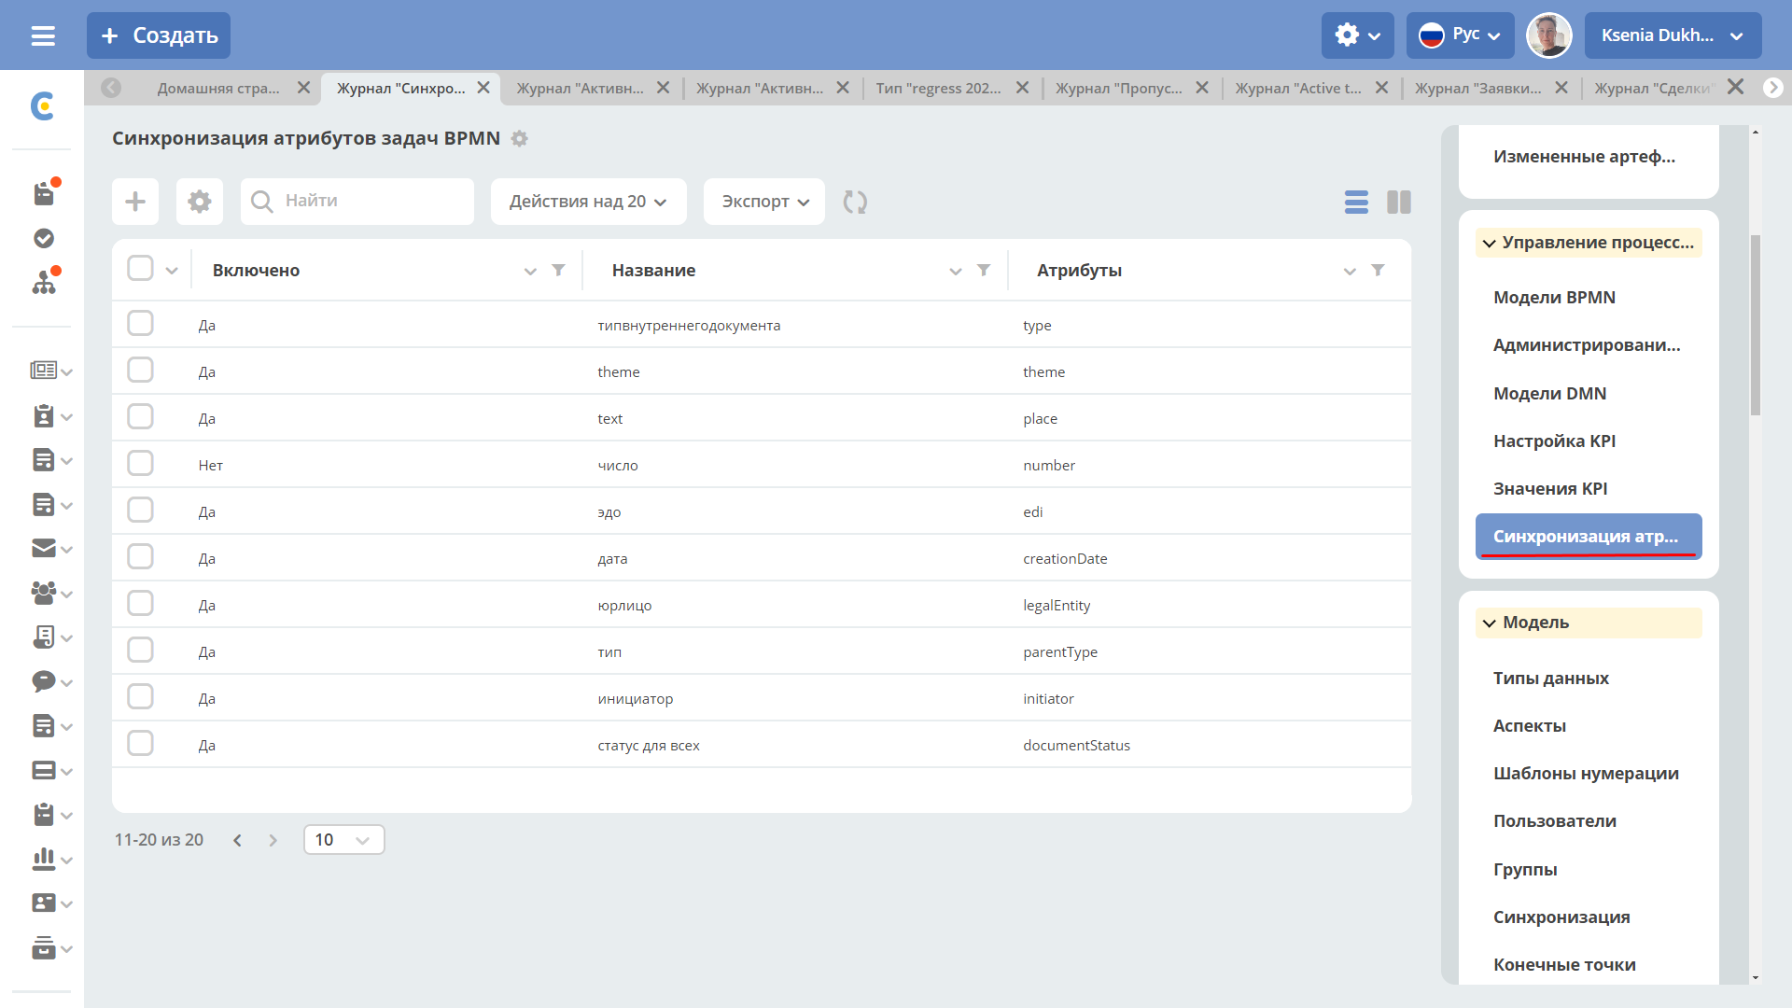
Task: Open the Рус language selector
Action: [1460, 35]
